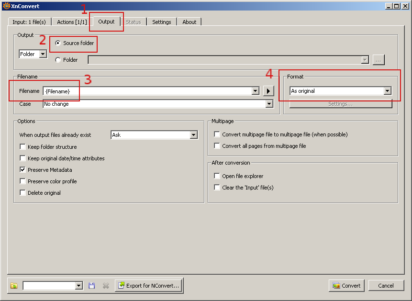Enable Open file explorer after conversion
Viewport: 412px width, 301px height.
[217, 176]
